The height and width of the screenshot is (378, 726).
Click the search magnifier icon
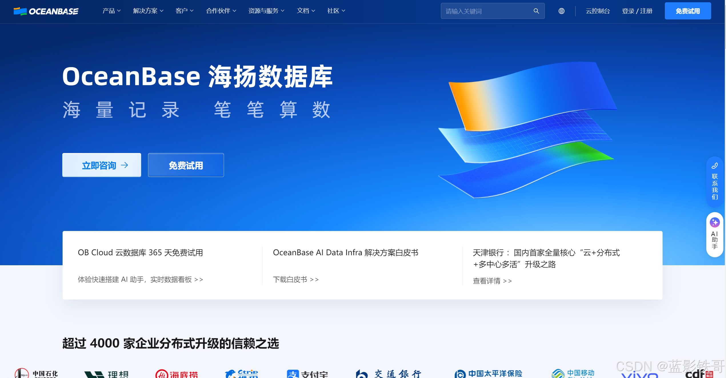[x=536, y=11]
